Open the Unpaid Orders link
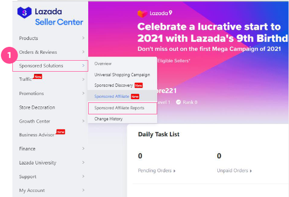The height and width of the screenshot is (197, 289). click(232, 171)
